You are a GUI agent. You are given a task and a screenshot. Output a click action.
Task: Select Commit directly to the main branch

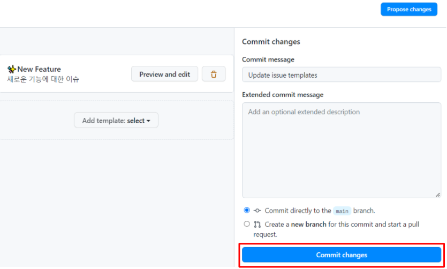pyautogui.click(x=247, y=211)
